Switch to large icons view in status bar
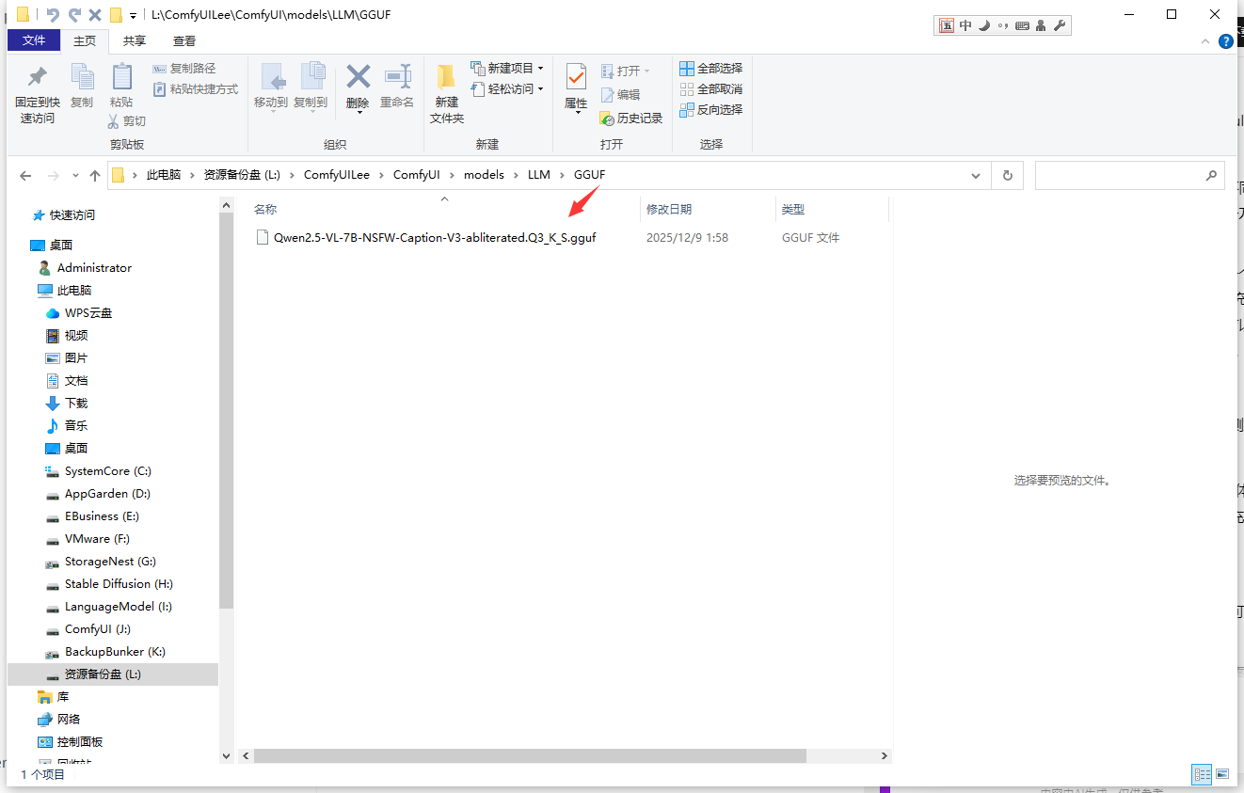The height and width of the screenshot is (793, 1244). tap(1222, 774)
